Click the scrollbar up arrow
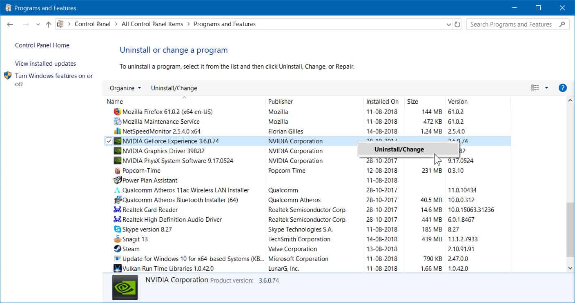The image size is (575, 303). click(x=570, y=101)
